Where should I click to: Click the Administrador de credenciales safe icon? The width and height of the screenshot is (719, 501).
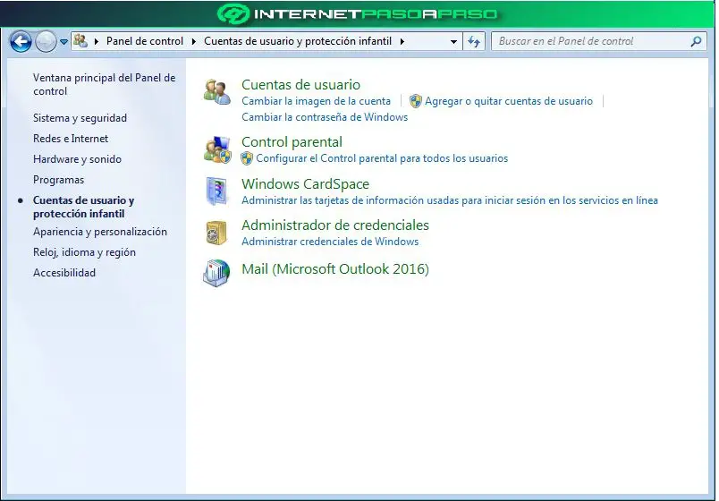click(216, 233)
